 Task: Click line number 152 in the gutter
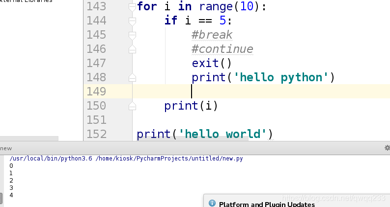point(96,134)
